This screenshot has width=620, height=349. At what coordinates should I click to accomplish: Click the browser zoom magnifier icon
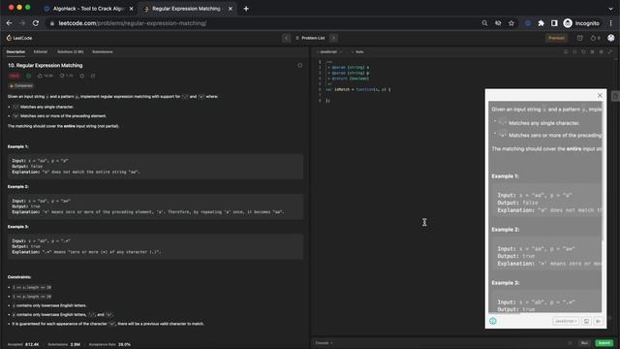coord(484,23)
